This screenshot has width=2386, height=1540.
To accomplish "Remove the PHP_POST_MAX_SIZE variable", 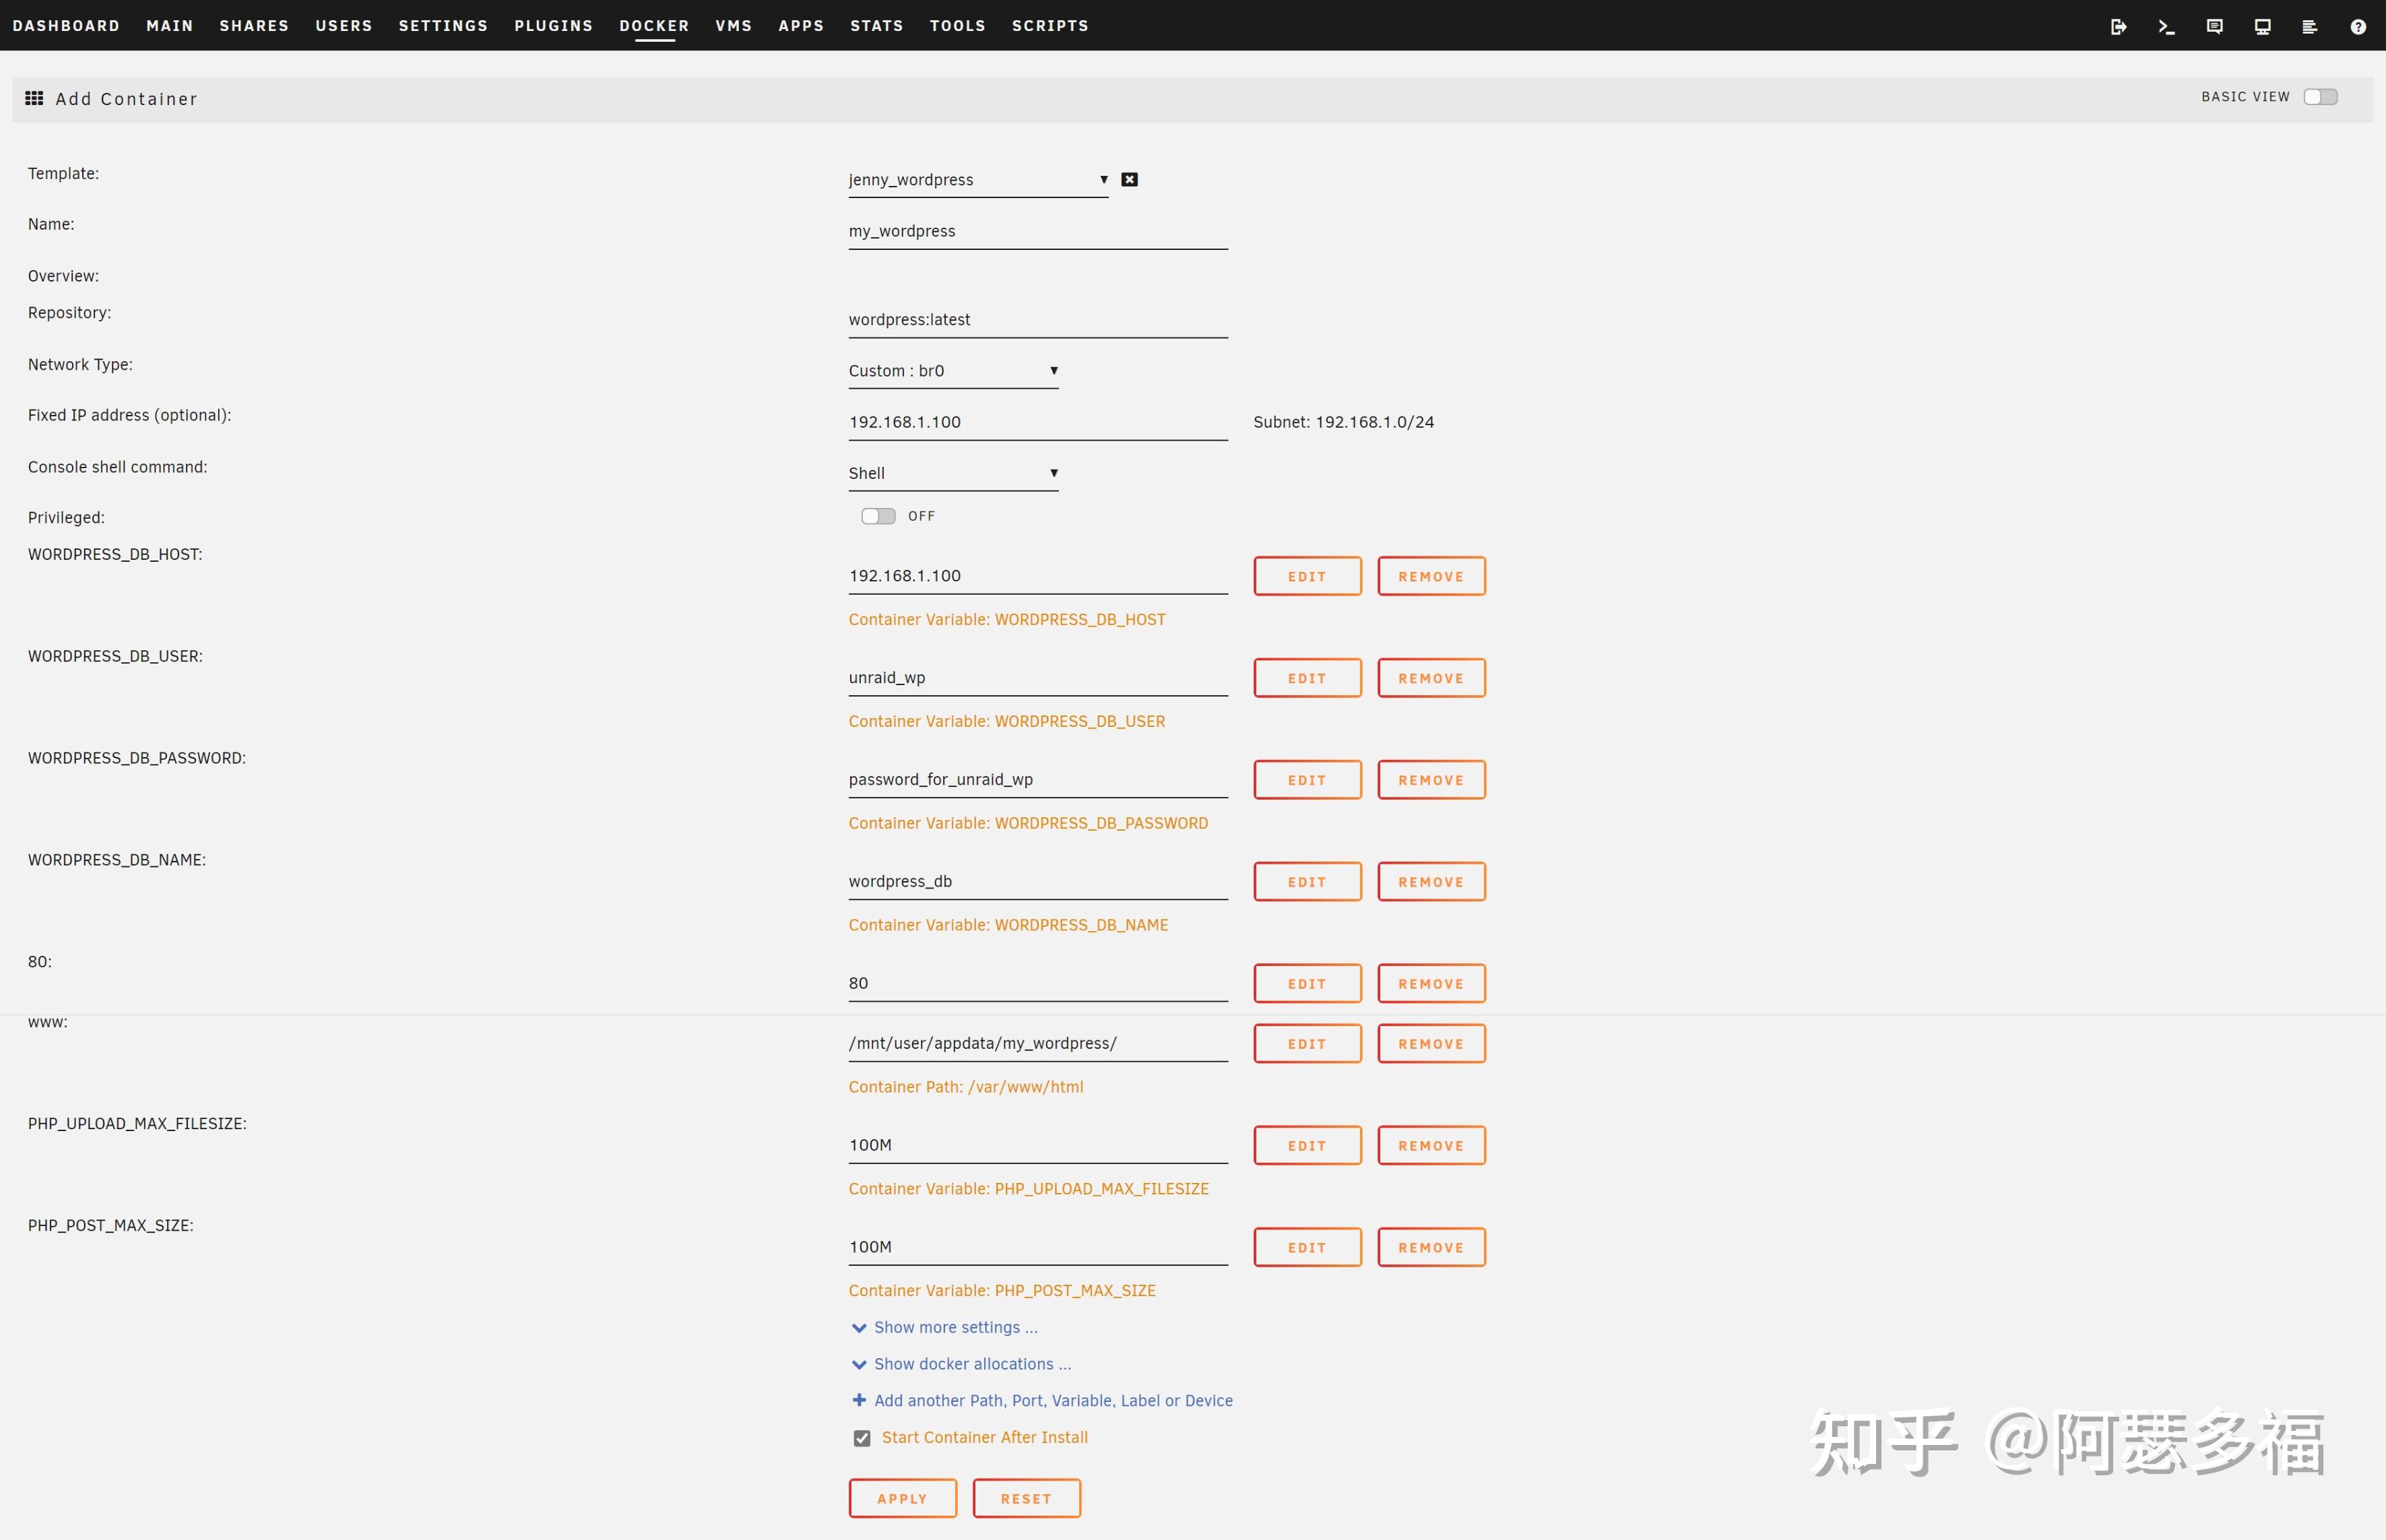I will [1431, 1248].
